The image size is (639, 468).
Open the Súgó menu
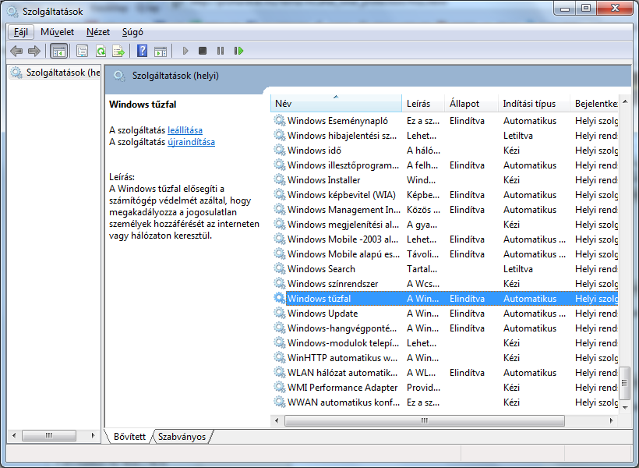[x=132, y=32]
